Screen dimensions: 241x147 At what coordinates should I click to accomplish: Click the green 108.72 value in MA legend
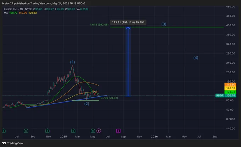pyautogui.click(x=13, y=13)
